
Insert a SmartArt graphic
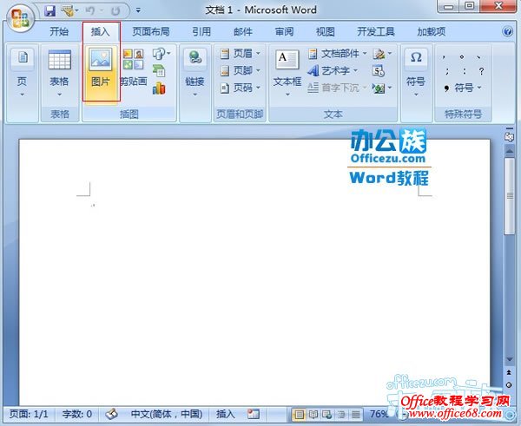tap(159, 71)
